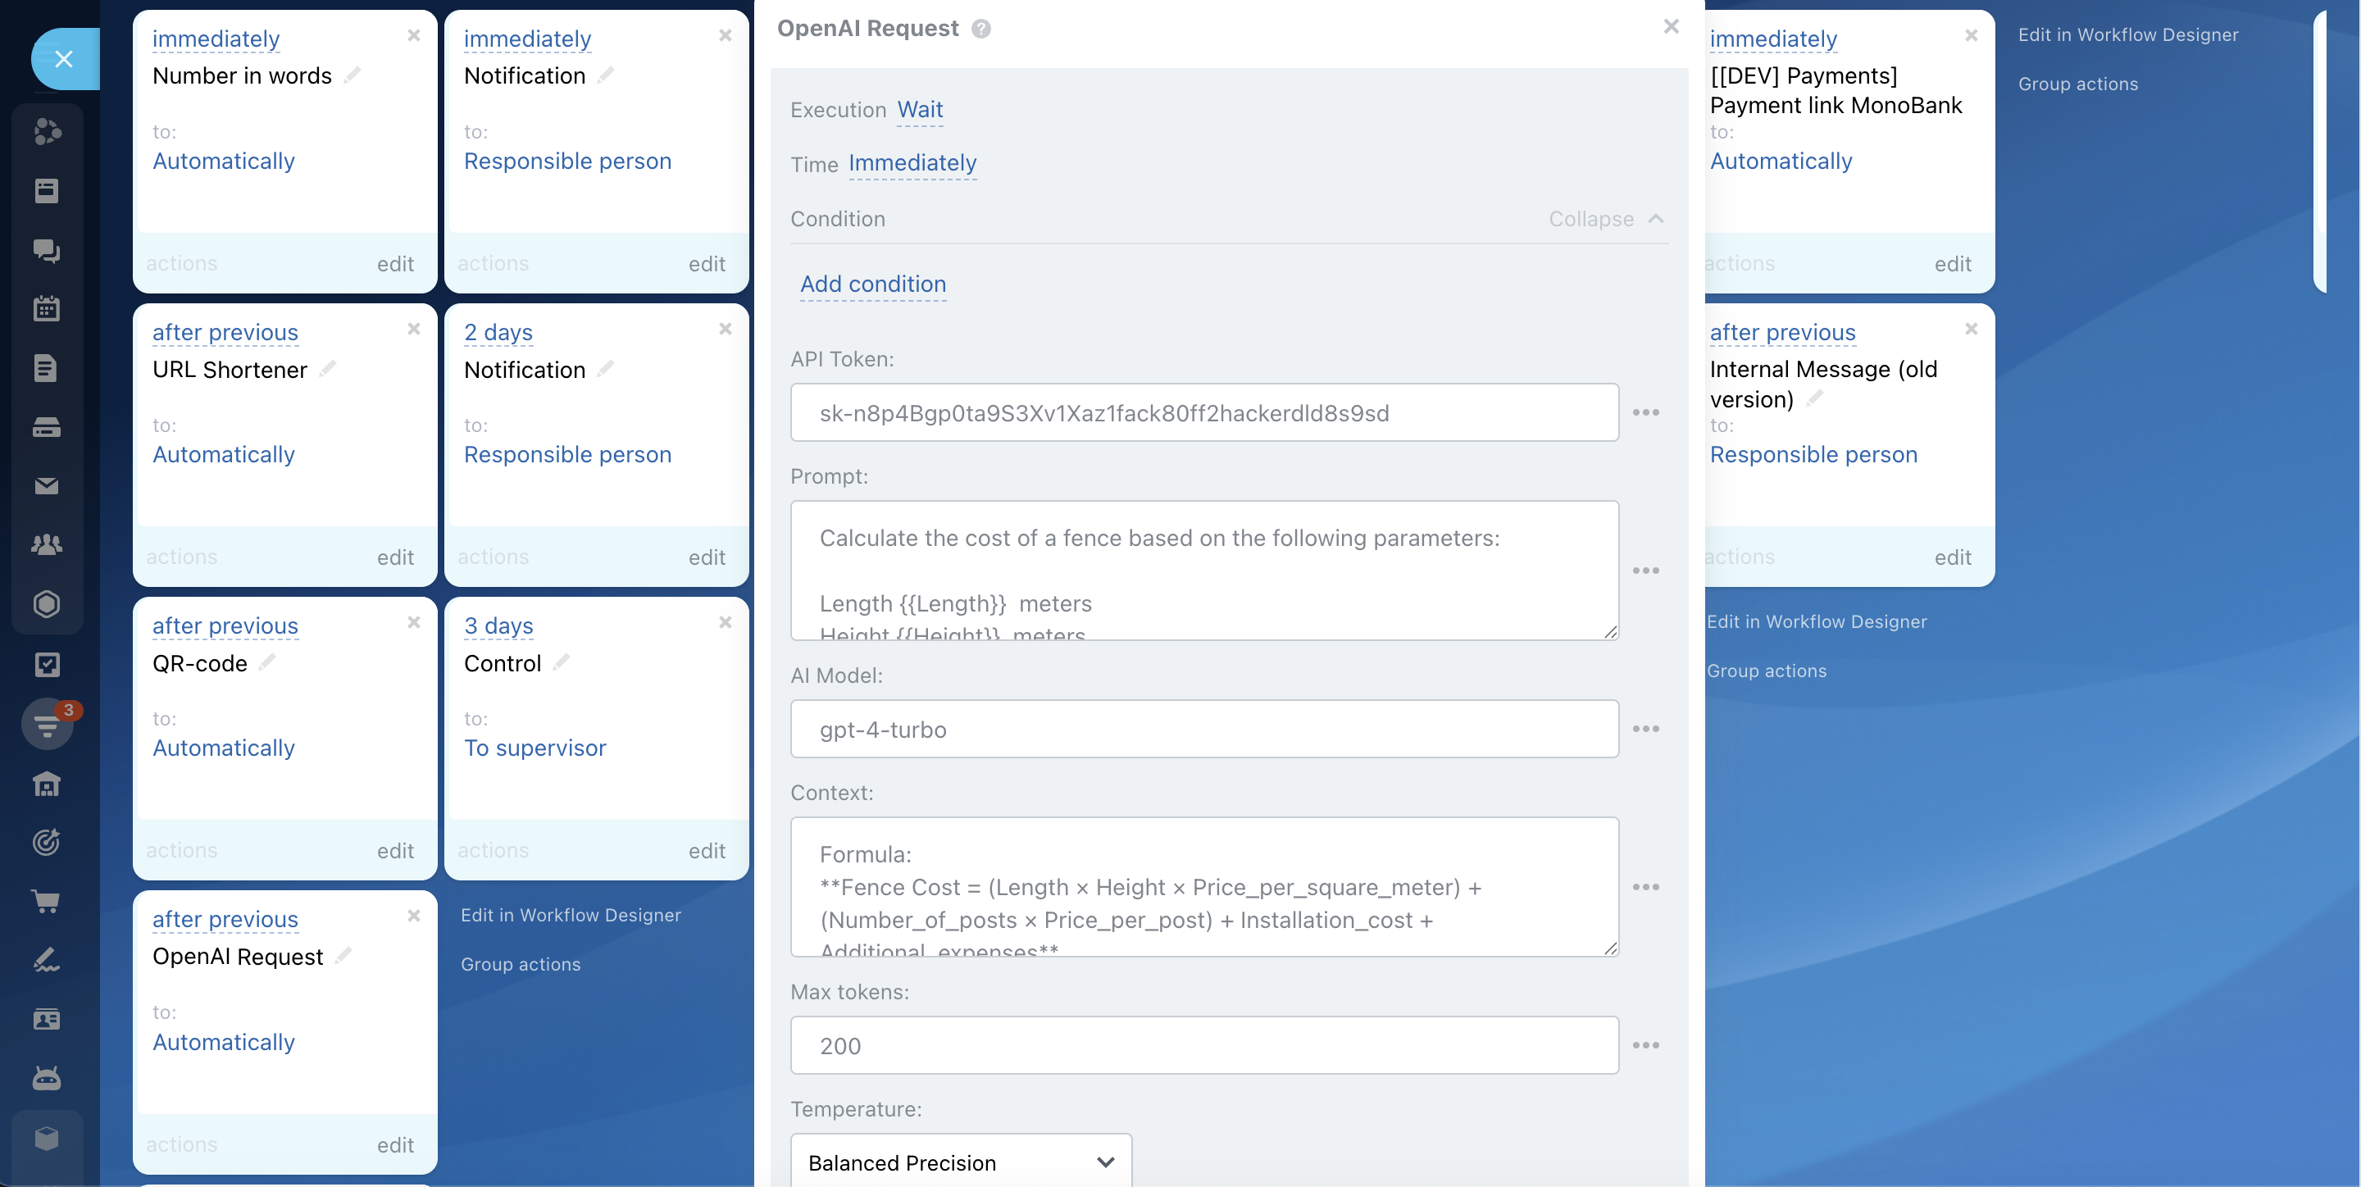Image resolution: width=2361 pixels, height=1187 pixels.
Task: Click into the Max tokens field
Action: coord(1203,1045)
